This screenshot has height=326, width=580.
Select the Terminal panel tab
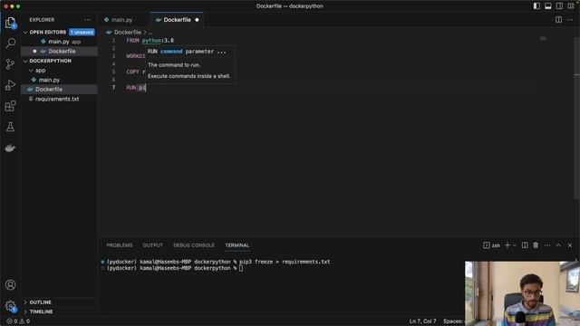[x=237, y=245]
